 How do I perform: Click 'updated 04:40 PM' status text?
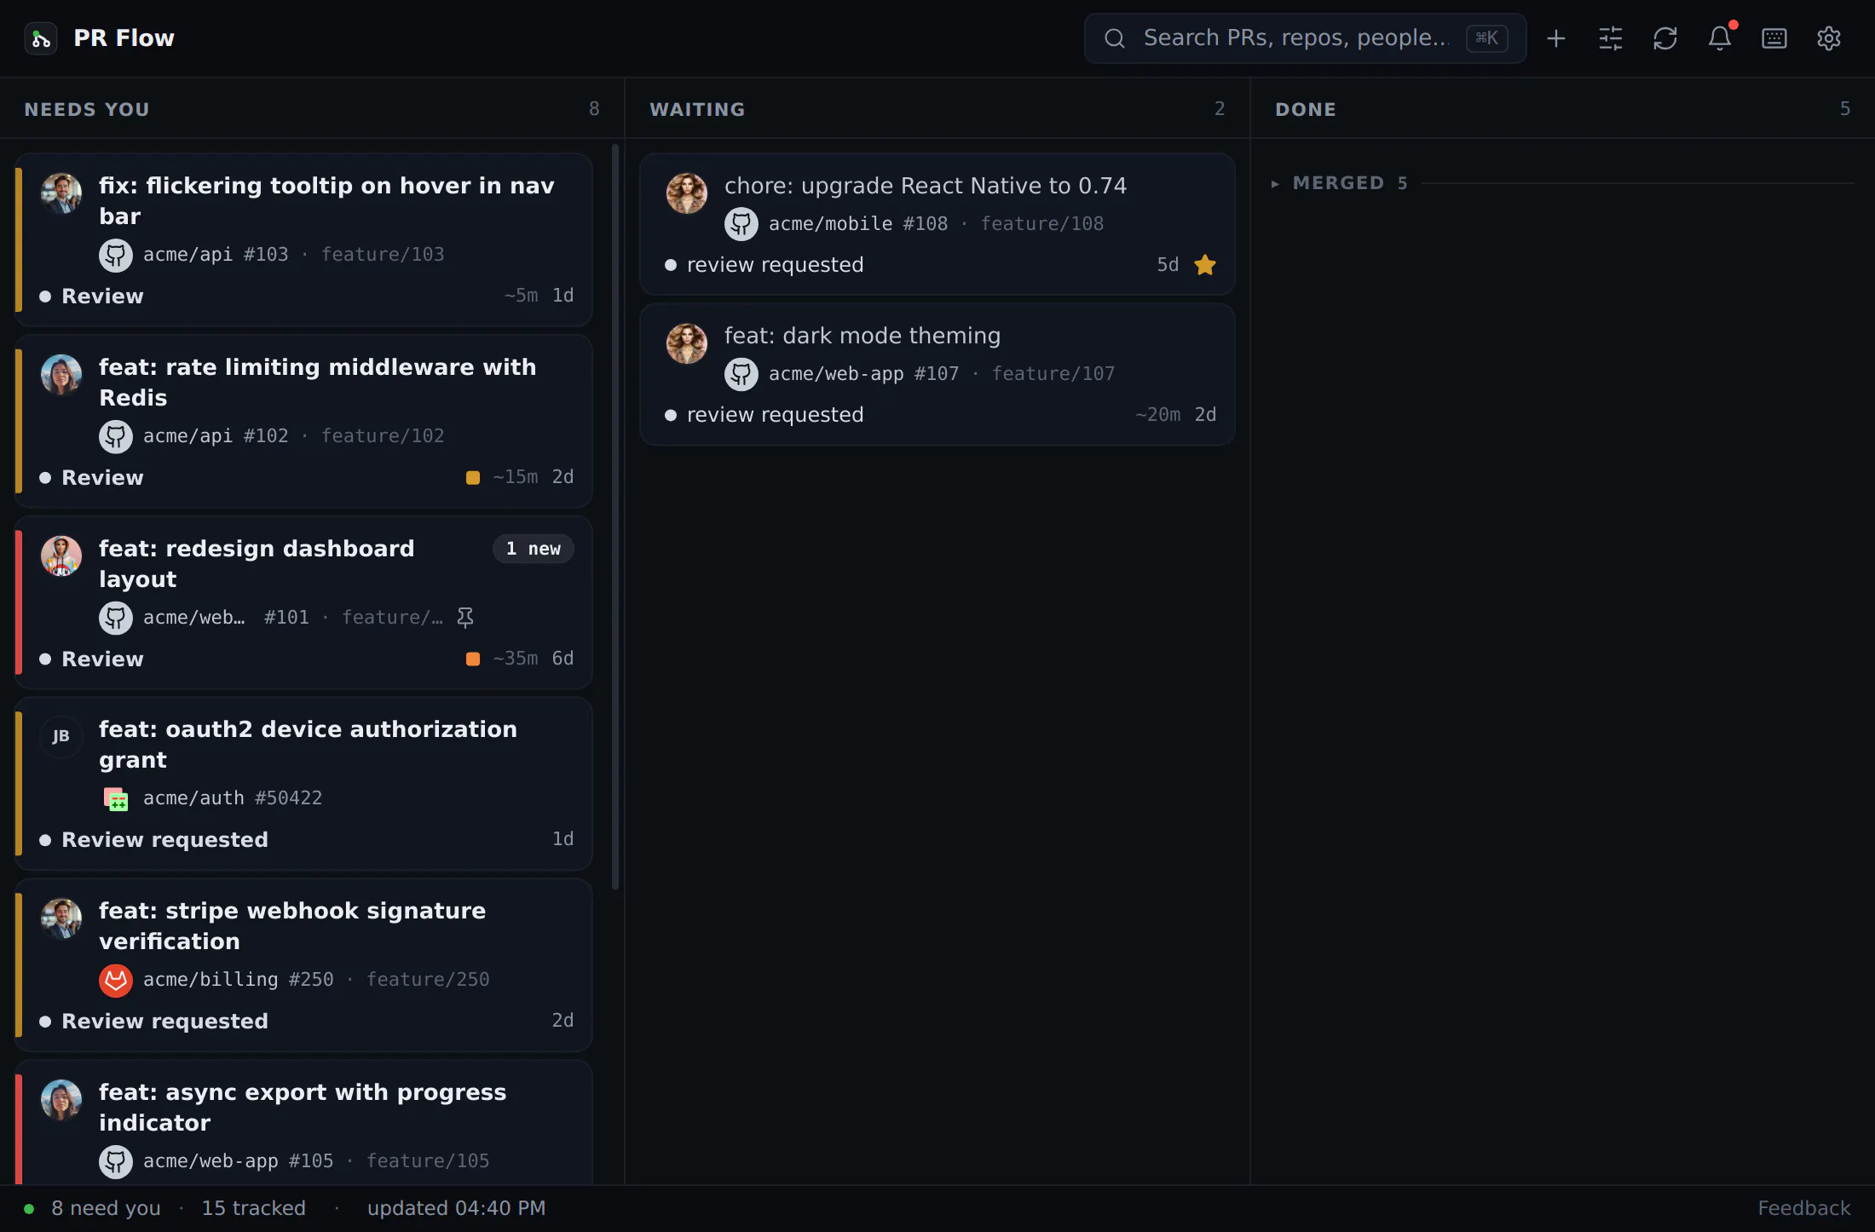point(456,1208)
